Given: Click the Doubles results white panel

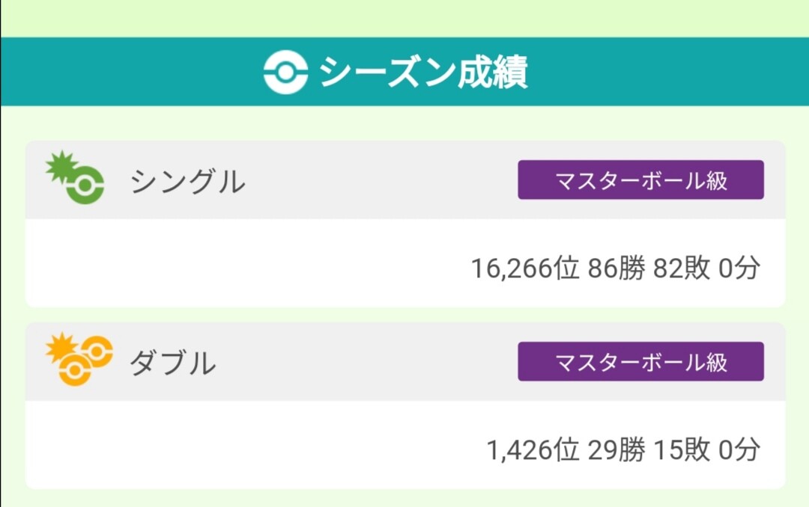Looking at the screenshot, I should pos(405,445).
